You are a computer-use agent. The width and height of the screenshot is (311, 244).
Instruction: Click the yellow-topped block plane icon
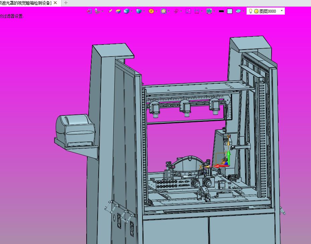tap(118, 11)
